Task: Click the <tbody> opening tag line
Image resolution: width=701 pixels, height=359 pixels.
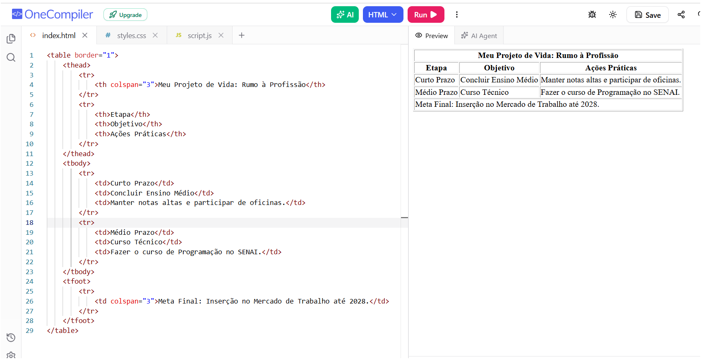Action: [77, 163]
